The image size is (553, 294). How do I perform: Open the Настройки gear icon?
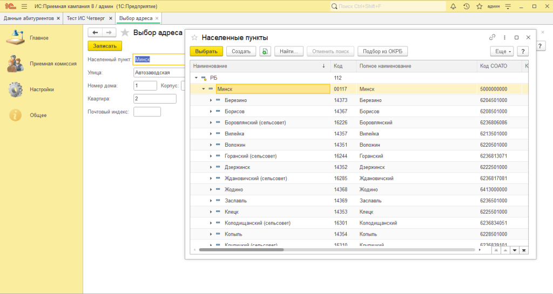[x=15, y=90]
